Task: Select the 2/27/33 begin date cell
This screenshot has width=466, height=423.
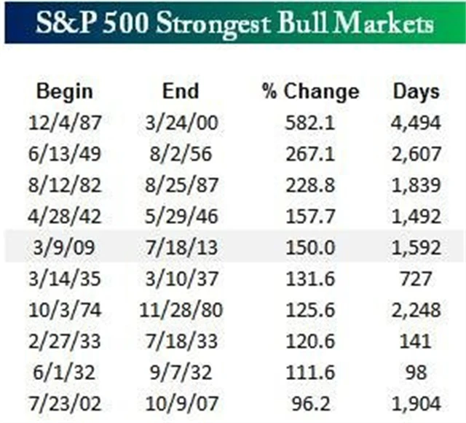Action: (x=65, y=341)
